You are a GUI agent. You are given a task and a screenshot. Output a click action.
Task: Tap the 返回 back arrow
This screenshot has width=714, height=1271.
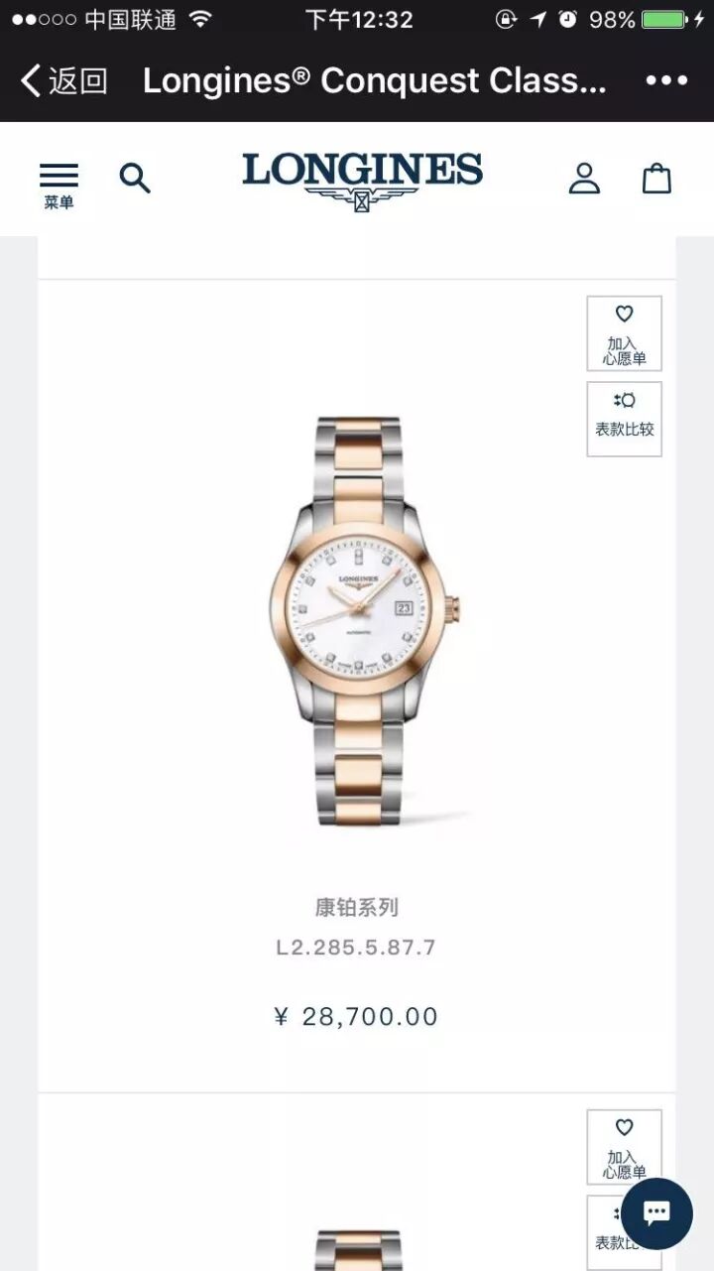(63, 80)
